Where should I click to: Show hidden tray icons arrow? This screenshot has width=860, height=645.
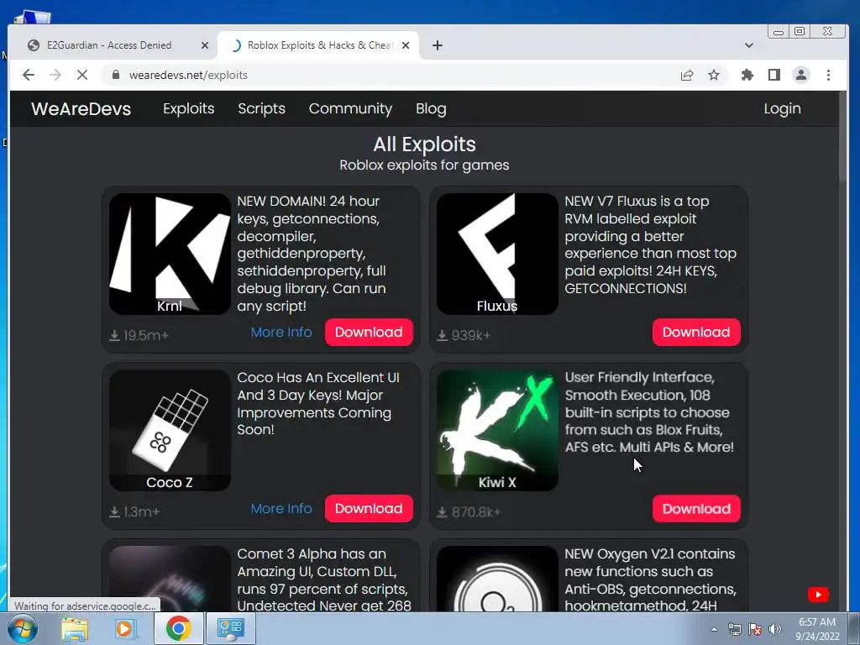point(714,629)
